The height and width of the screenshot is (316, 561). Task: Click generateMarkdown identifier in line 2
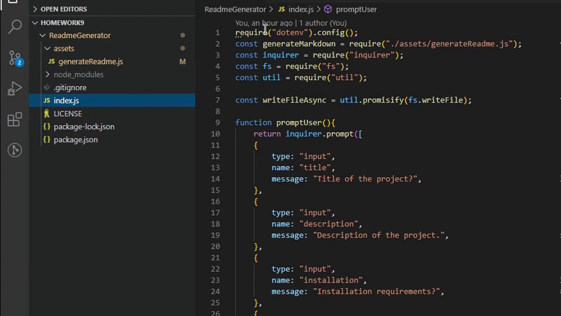click(299, 44)
